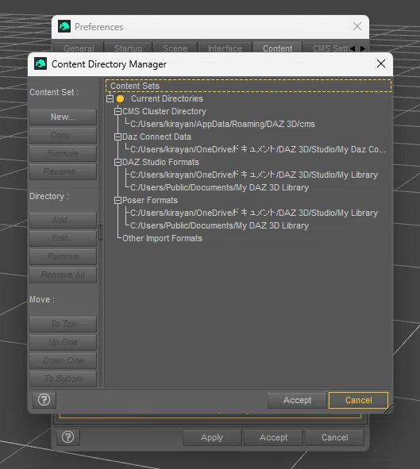The width and height of the screenshot is (420, 469).
Task: Click Apply in Preferences window
Action: (212, 437)
